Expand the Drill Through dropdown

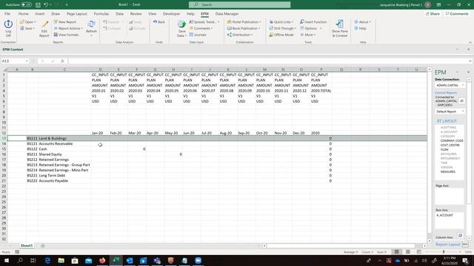[283, 28]
